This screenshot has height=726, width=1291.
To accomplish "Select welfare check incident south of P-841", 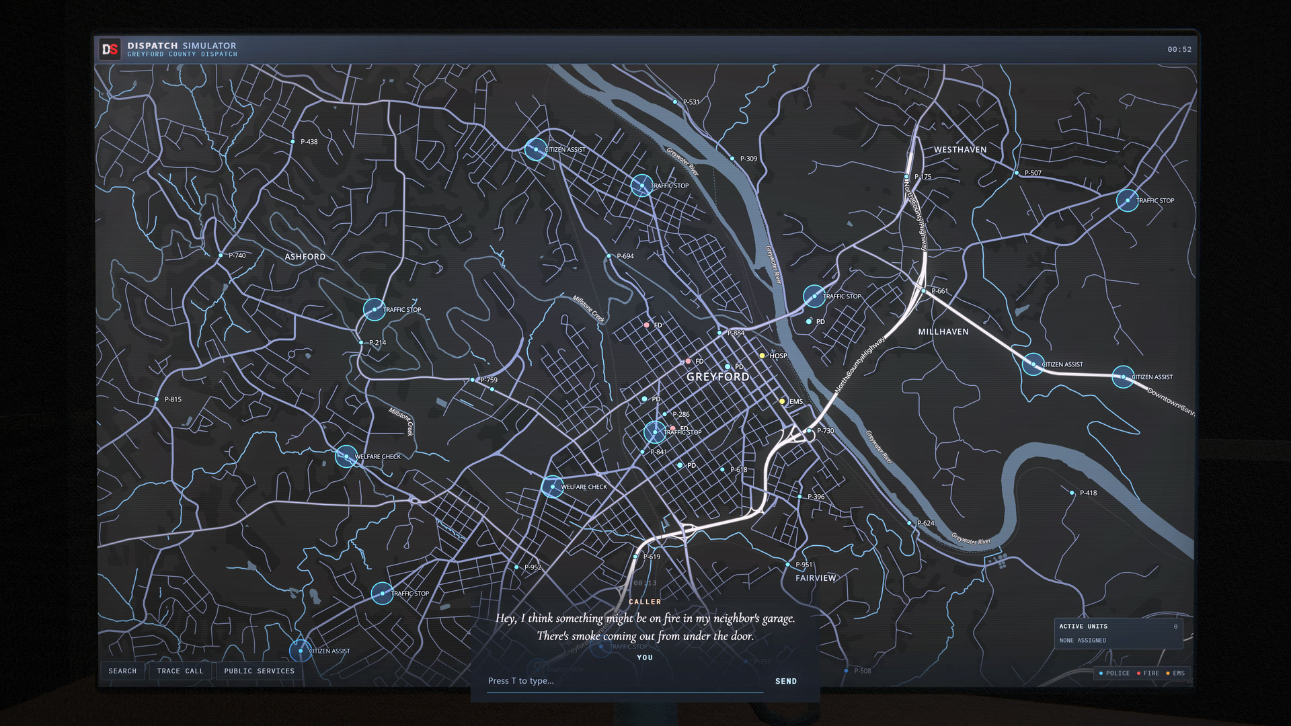I will coord(553,487).
